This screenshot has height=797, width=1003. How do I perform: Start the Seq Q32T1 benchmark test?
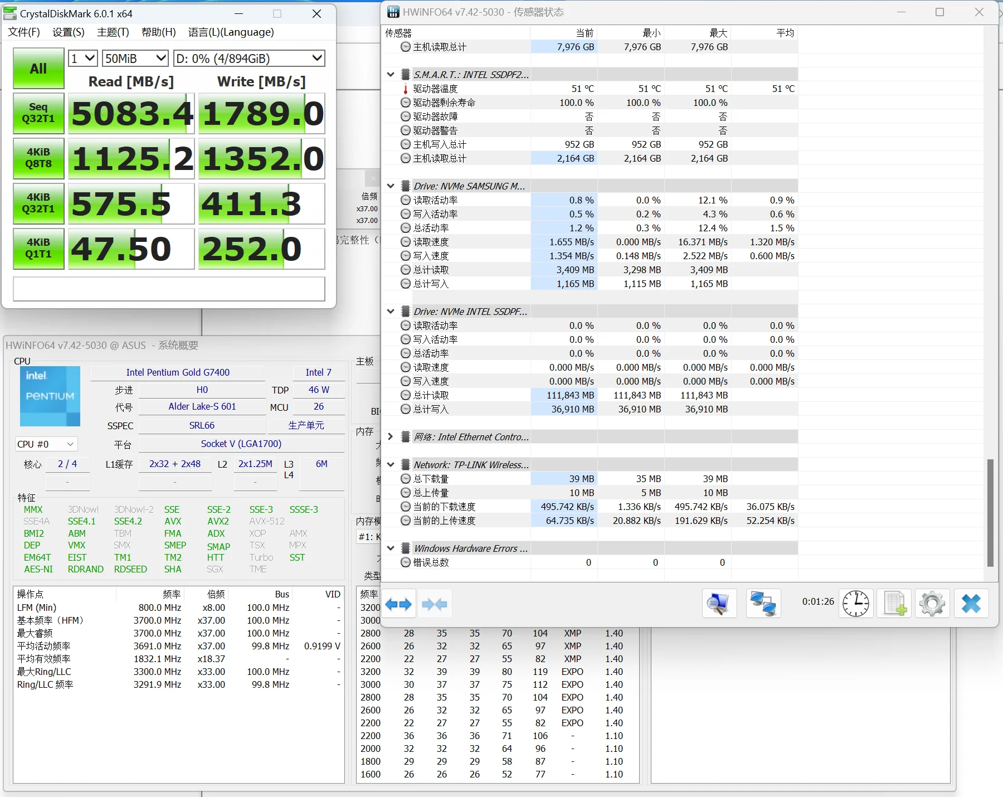coord(38,113)
